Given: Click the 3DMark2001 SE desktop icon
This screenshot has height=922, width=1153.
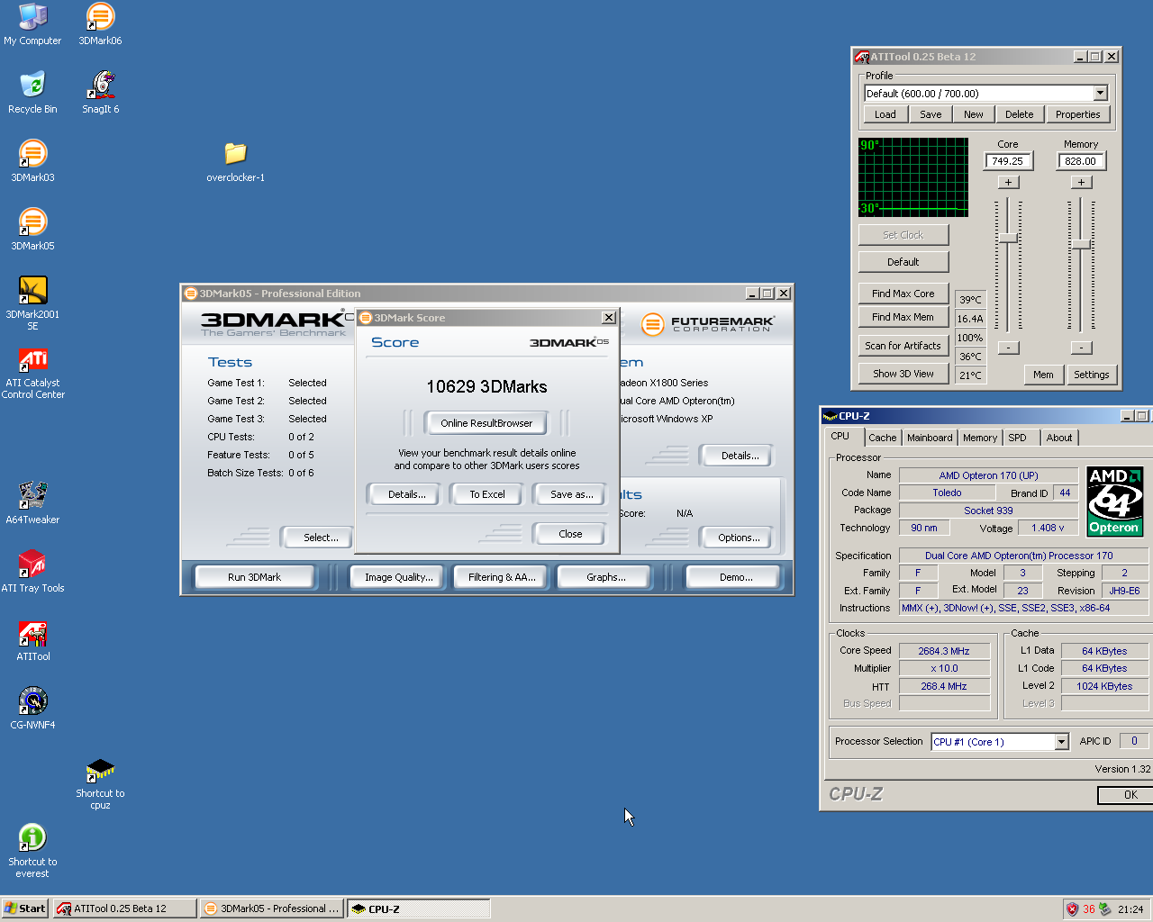Looking at the screenshot, I should (x=32, y=291).
